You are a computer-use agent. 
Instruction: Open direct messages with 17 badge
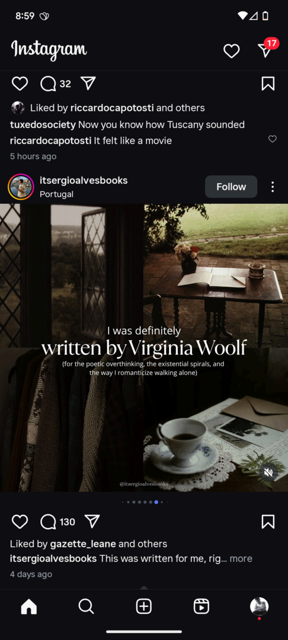tap(267, 49)
